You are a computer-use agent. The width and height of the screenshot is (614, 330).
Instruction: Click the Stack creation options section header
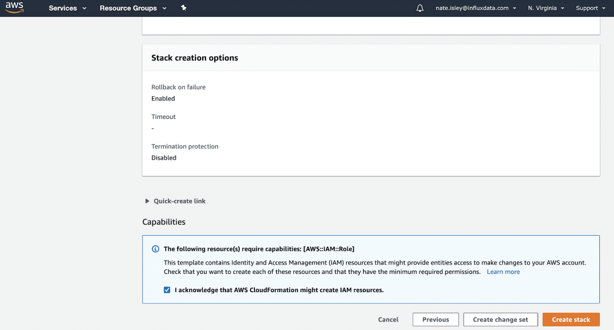(x=194, y=58)
